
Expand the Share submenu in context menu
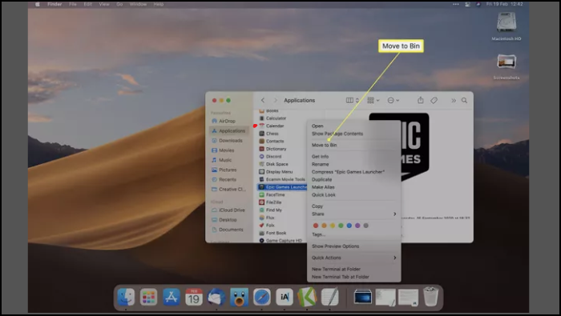pyautogui.click(x=354, y=214)
